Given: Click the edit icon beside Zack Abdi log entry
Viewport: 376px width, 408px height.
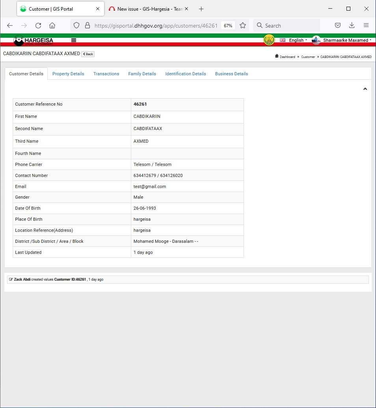Looking at the screenshot, I should (11, 279).
